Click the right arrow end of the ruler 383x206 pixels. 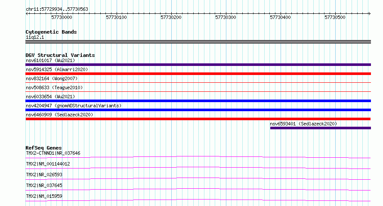click(x=369, y=14)
